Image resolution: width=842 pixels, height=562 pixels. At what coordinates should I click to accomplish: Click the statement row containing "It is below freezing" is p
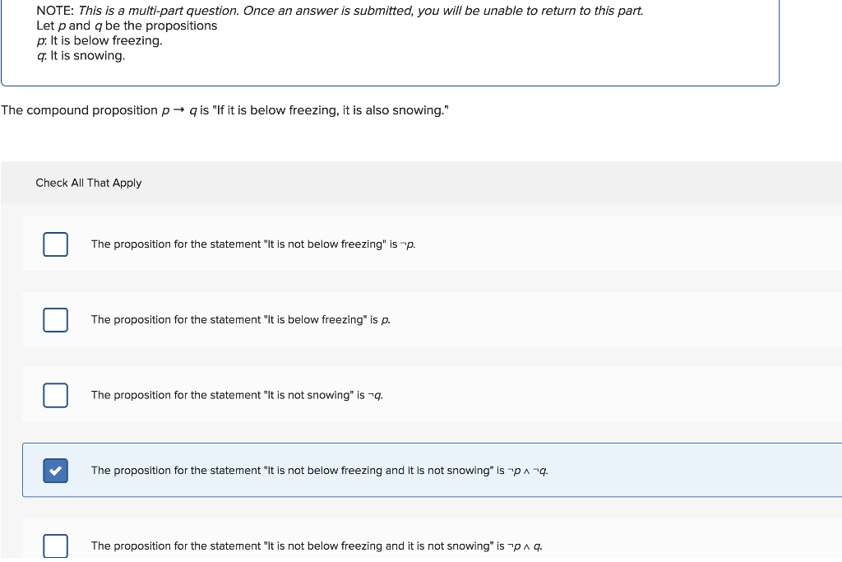(x=239, y=320)
